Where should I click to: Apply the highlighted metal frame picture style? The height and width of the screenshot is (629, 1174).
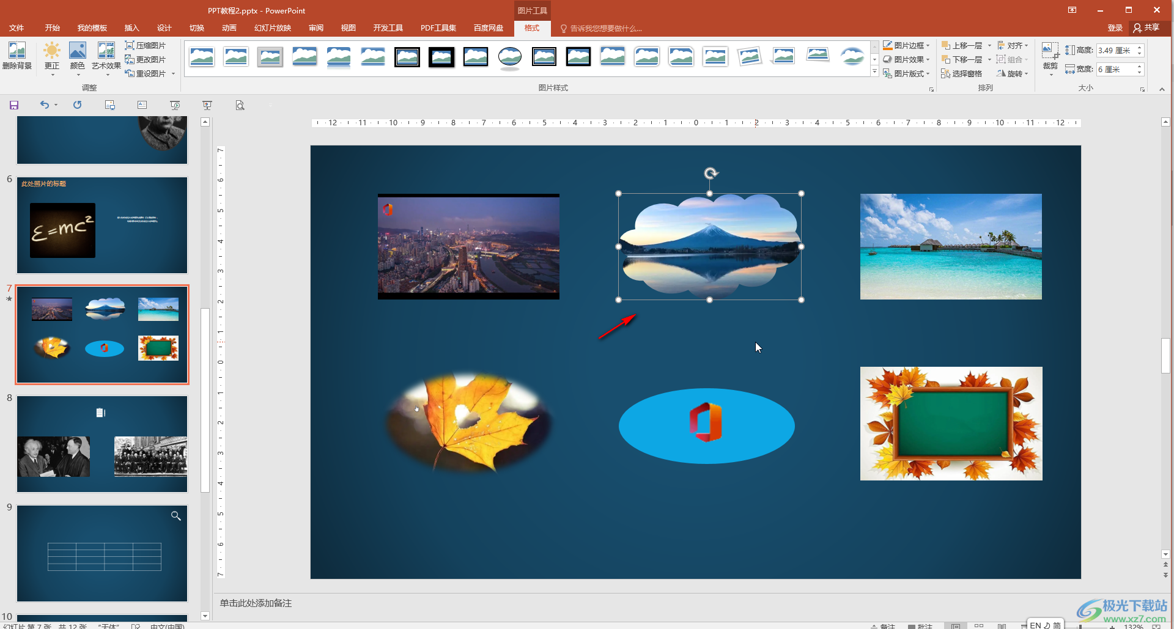270,57
